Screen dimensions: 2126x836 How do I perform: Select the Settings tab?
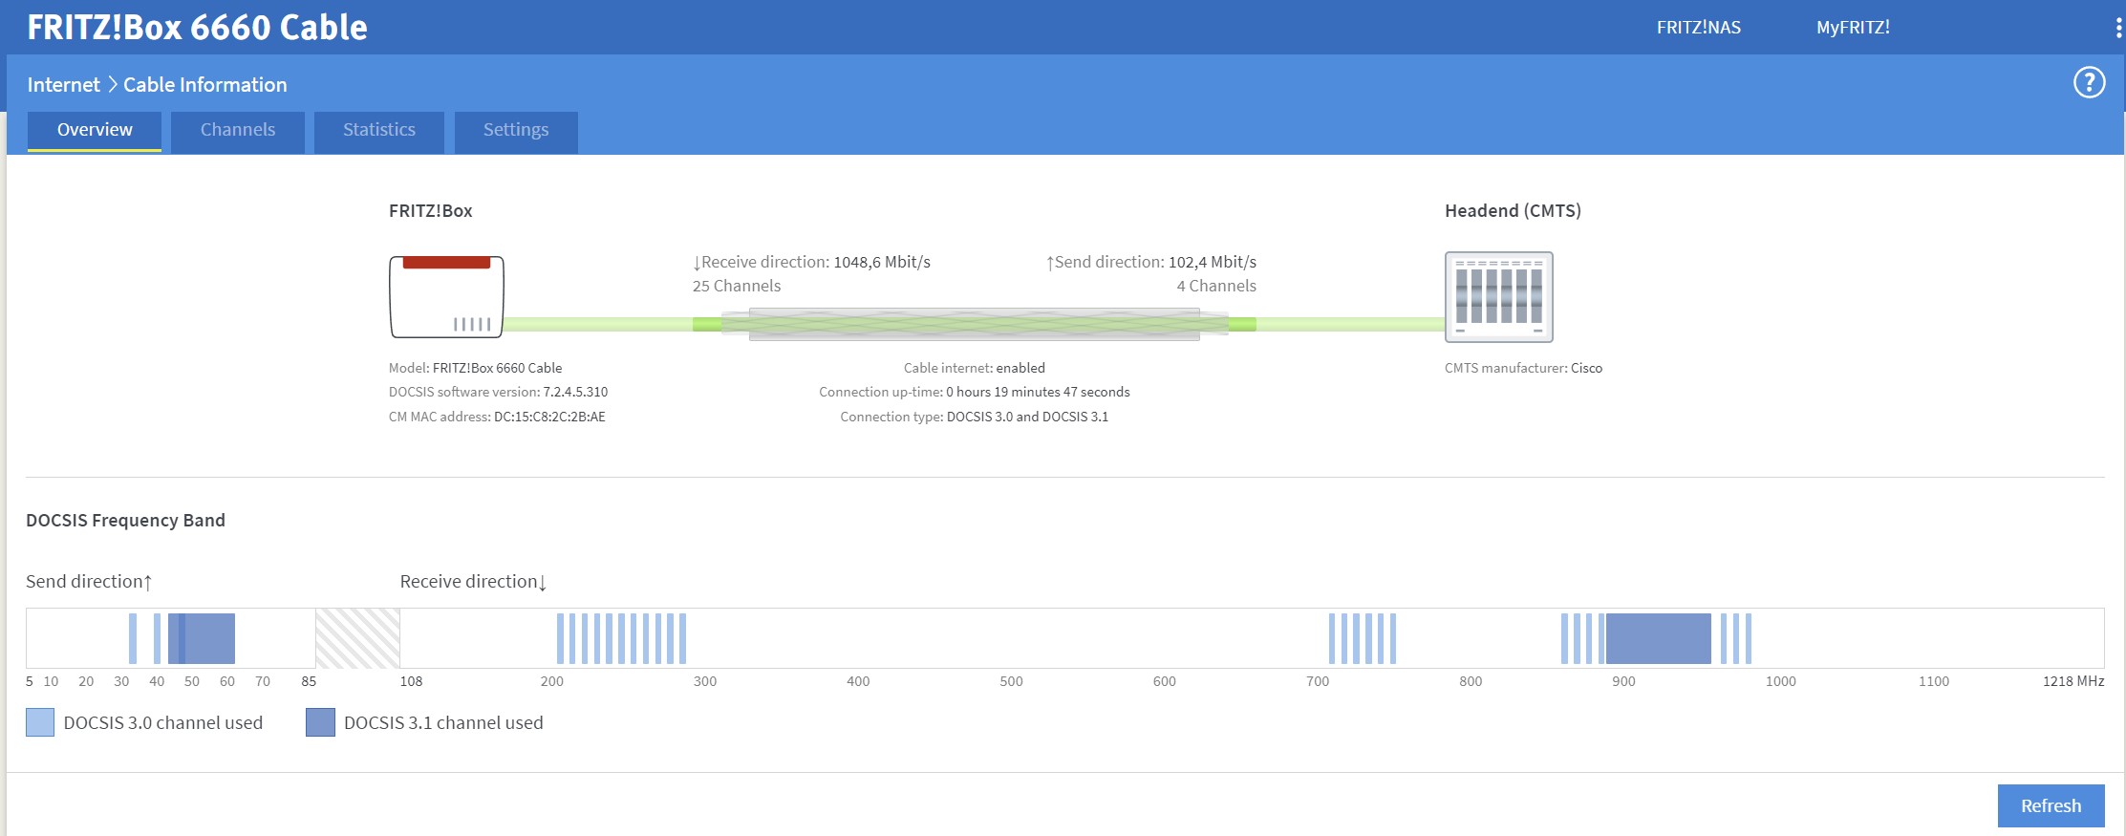point(516,131)
